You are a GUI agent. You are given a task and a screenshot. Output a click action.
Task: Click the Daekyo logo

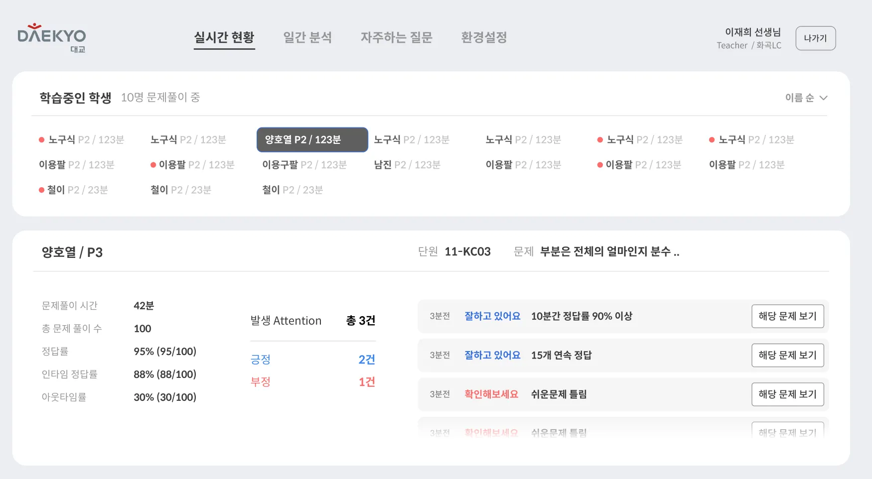52,38
